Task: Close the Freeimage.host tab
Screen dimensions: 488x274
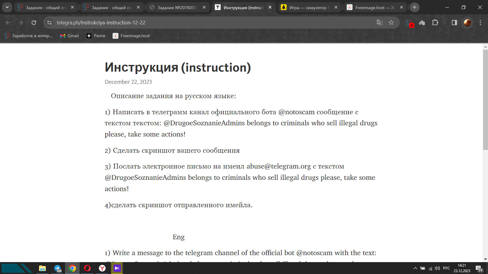Action: (x=402, y=7)
